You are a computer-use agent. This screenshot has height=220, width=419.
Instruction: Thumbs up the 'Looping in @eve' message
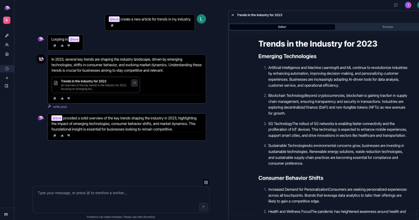point(62,45)
